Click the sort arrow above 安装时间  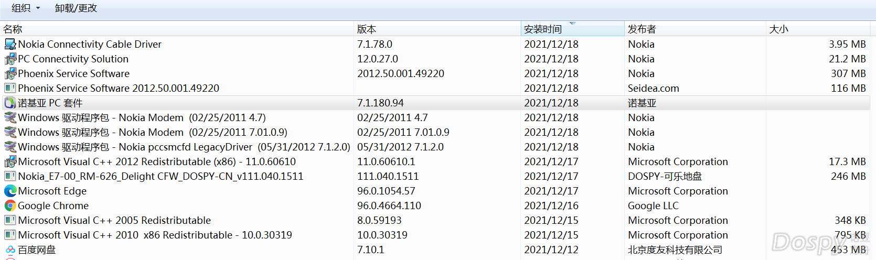(573, 23)
